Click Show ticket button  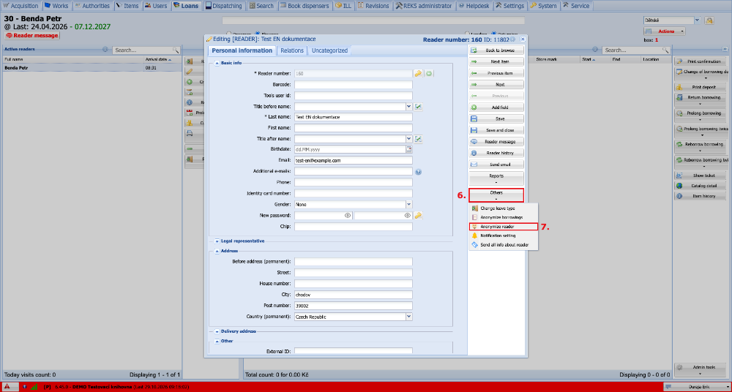(x=701, y=176)
